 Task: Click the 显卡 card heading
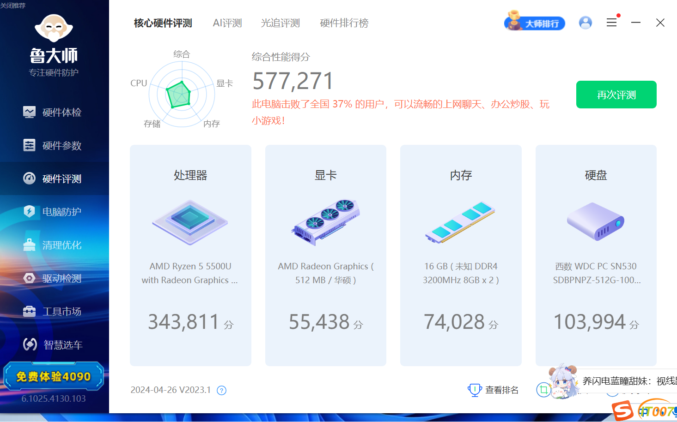[x=326, y=175]
